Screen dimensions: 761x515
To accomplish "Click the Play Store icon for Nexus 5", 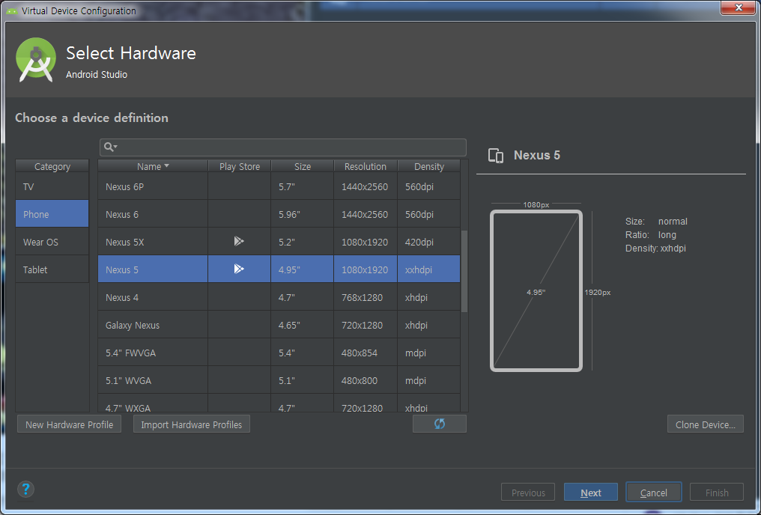I will click(239, 269).
